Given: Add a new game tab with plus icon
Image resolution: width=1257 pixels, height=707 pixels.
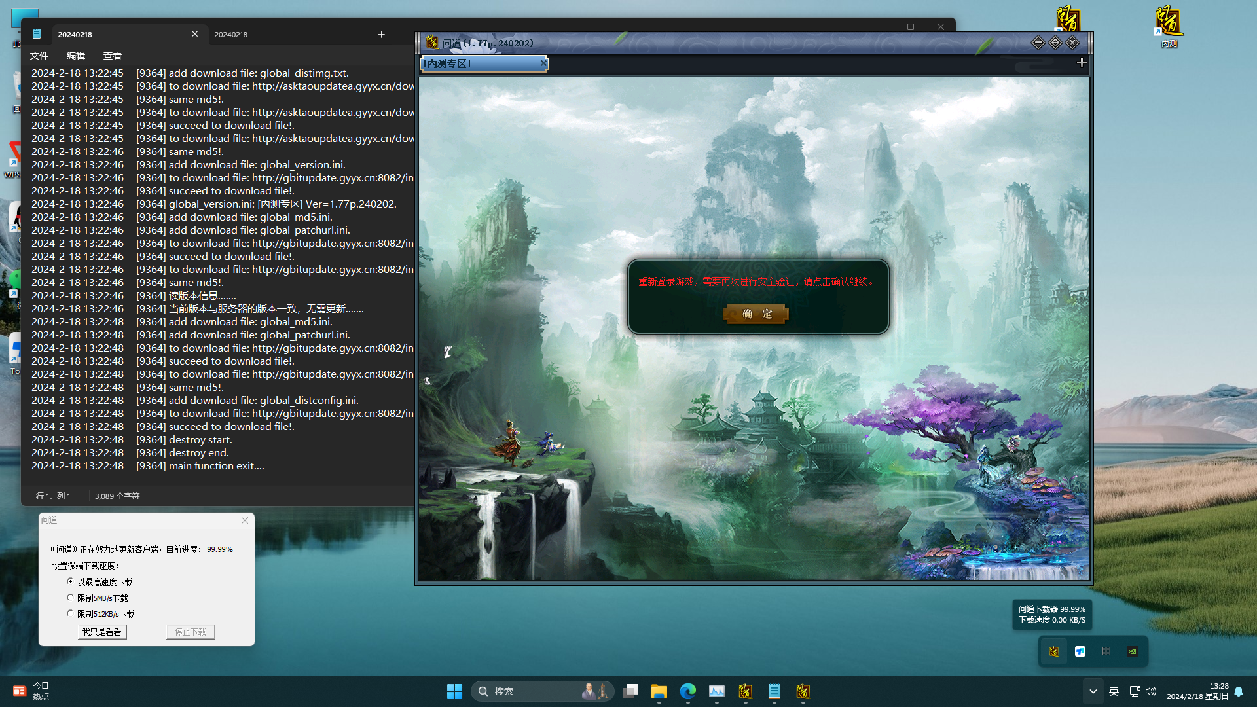Looking at the screenshot, I should click(1082, 62).
